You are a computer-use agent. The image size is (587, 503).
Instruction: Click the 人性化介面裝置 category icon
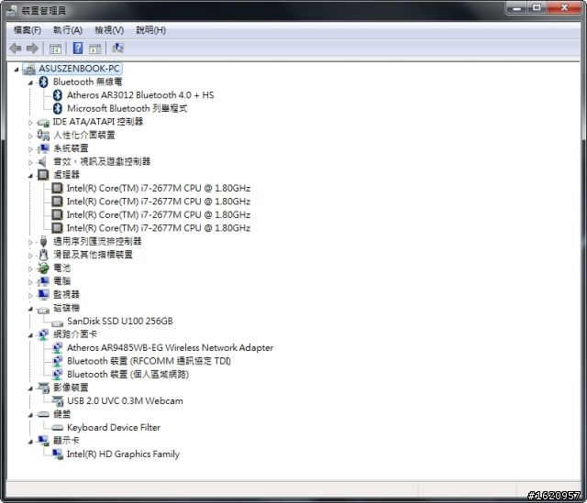pos(43,135)
